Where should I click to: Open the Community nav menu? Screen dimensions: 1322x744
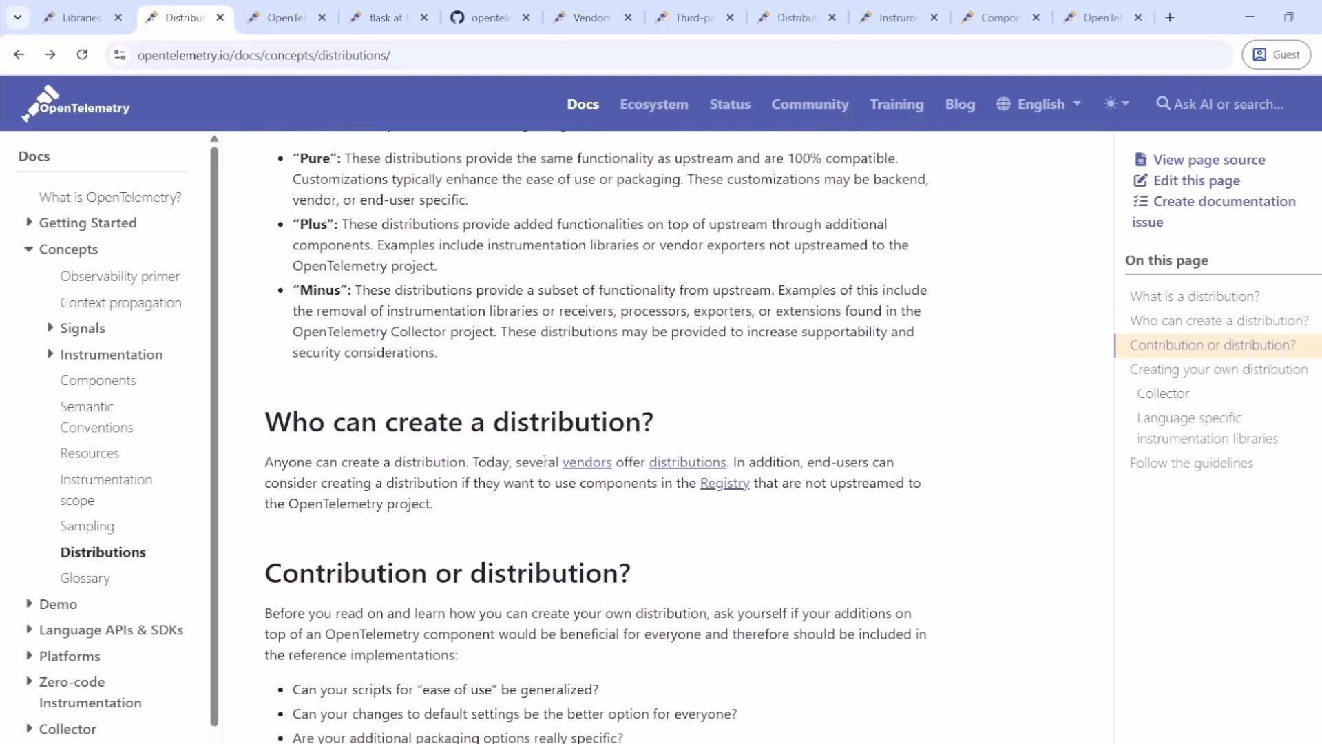[810, 104]
